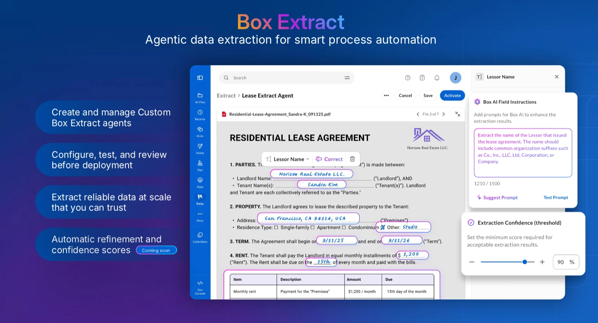Click Save button
The image size is (598, 323).
[428, 96]
